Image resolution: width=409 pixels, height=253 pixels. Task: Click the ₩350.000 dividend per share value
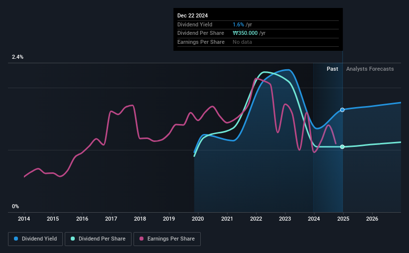(x=245, y=33)
